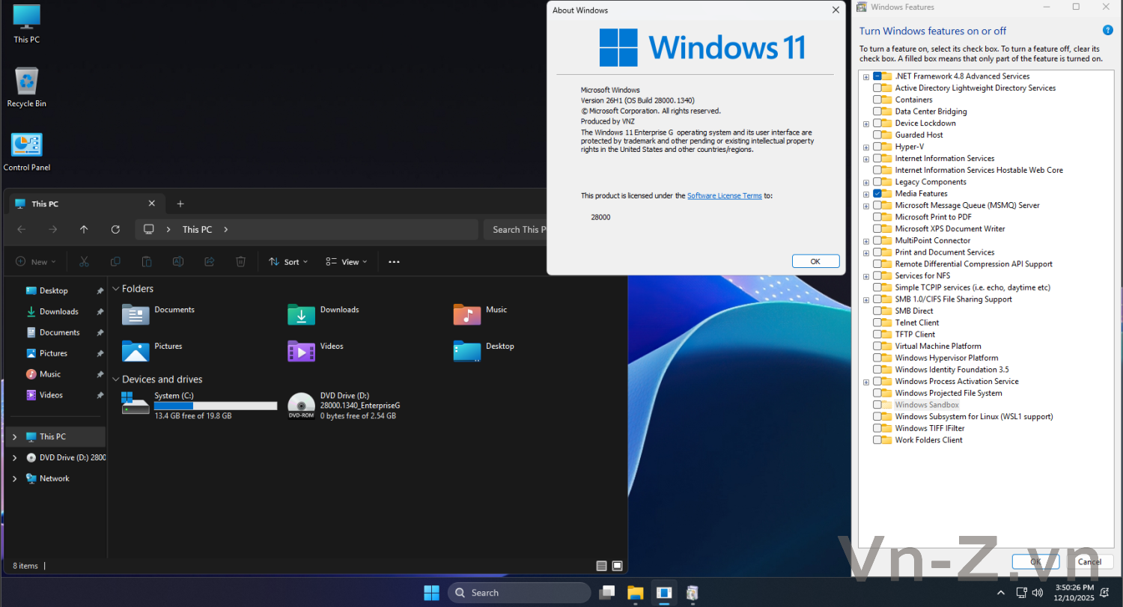Open the Music folder icon

coord(467,314)
